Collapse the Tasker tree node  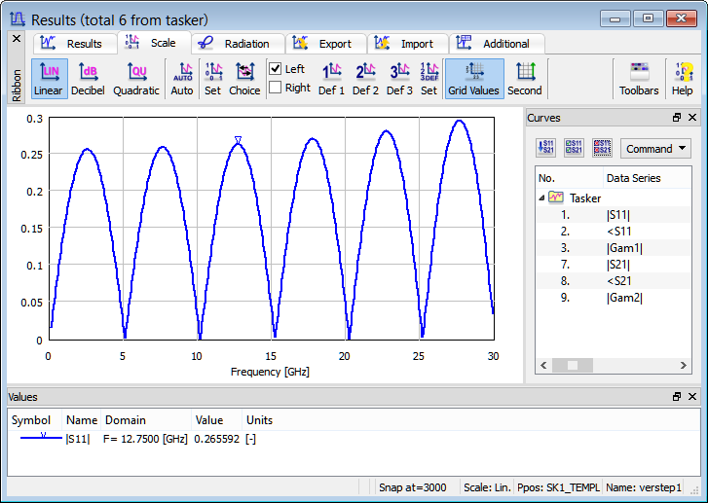tap(542, 198)
